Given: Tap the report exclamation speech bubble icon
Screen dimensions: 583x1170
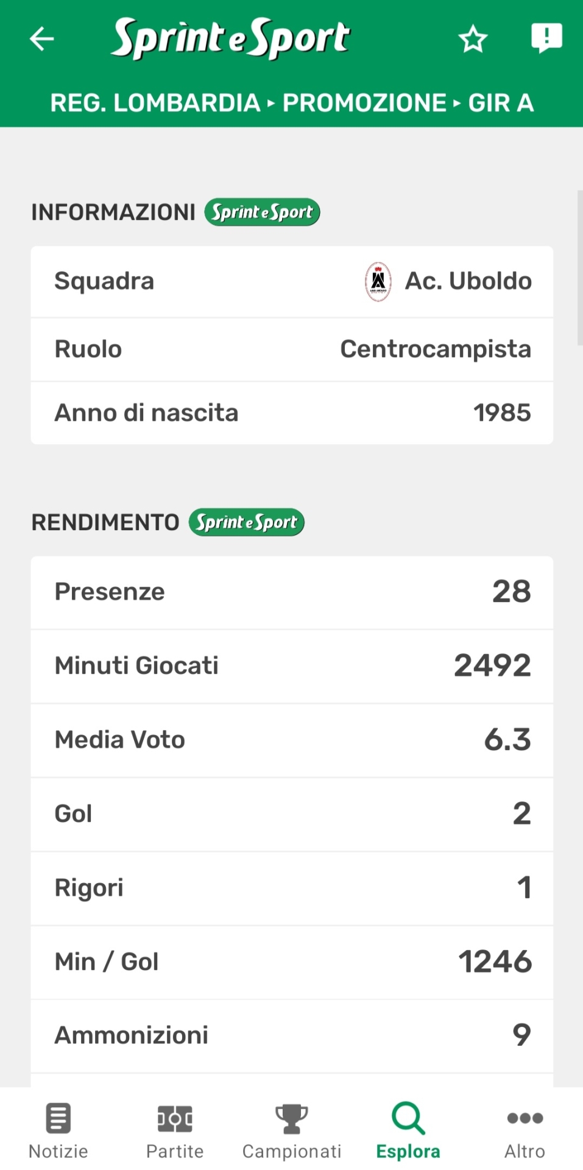Looking at the screenshot, I should click(x=546, y=38).
